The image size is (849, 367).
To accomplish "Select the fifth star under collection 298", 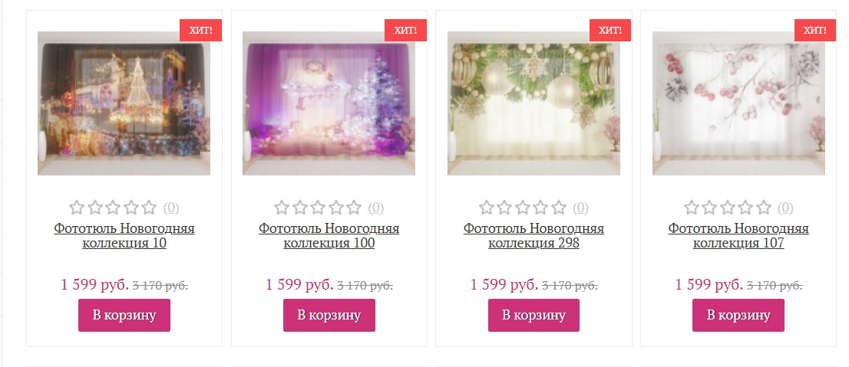I will [x=559, y=207].
